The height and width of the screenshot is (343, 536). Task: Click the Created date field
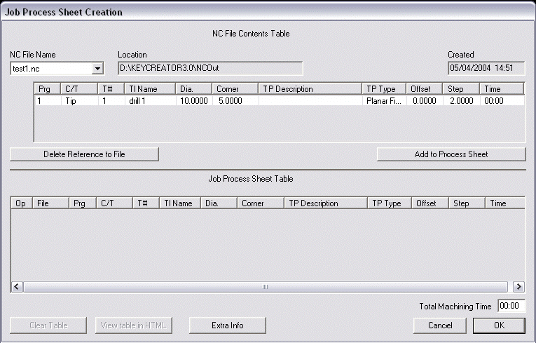486,68
